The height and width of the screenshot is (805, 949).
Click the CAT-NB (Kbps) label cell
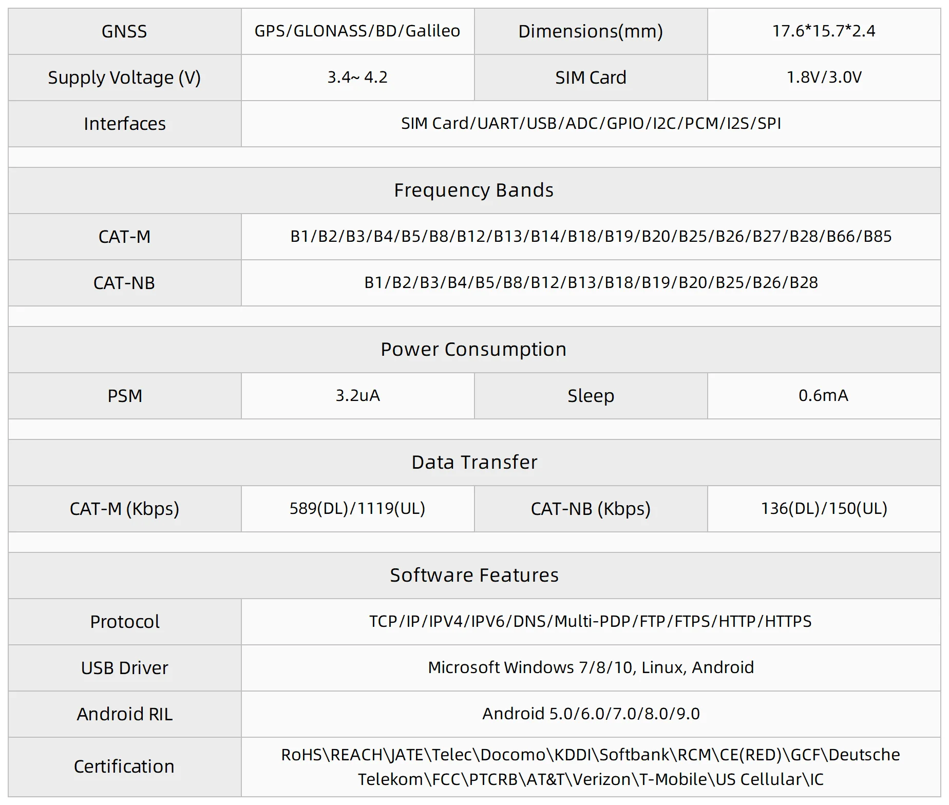(x=591, y=509)
